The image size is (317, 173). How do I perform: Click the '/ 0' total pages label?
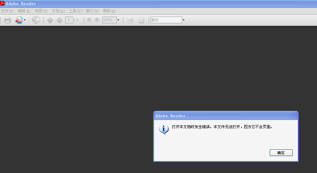(76, 20)
